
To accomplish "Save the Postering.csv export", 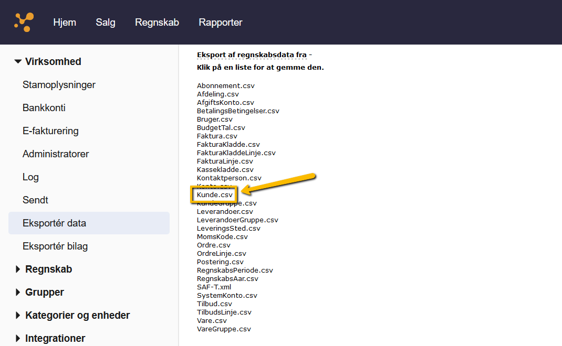I will tap(220, 262).
